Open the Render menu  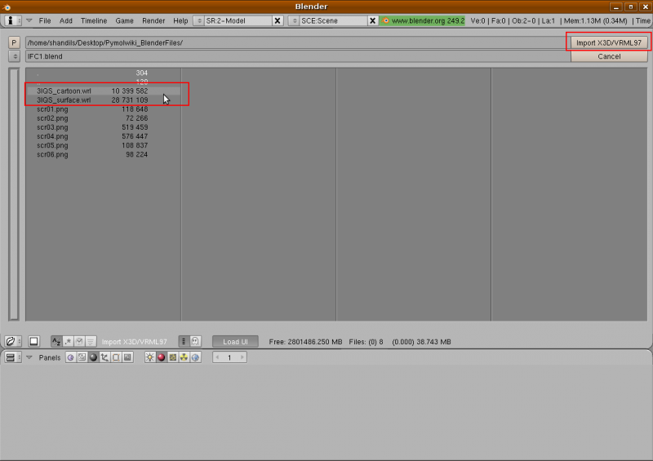[153, 20]
